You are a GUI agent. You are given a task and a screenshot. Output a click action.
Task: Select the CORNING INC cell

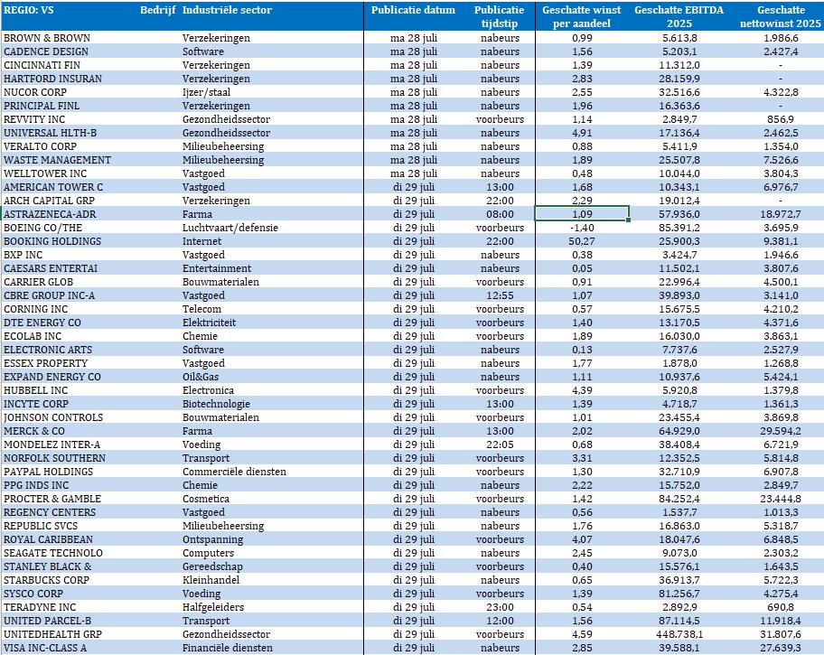pyautogui.click(x=36, y=309)
